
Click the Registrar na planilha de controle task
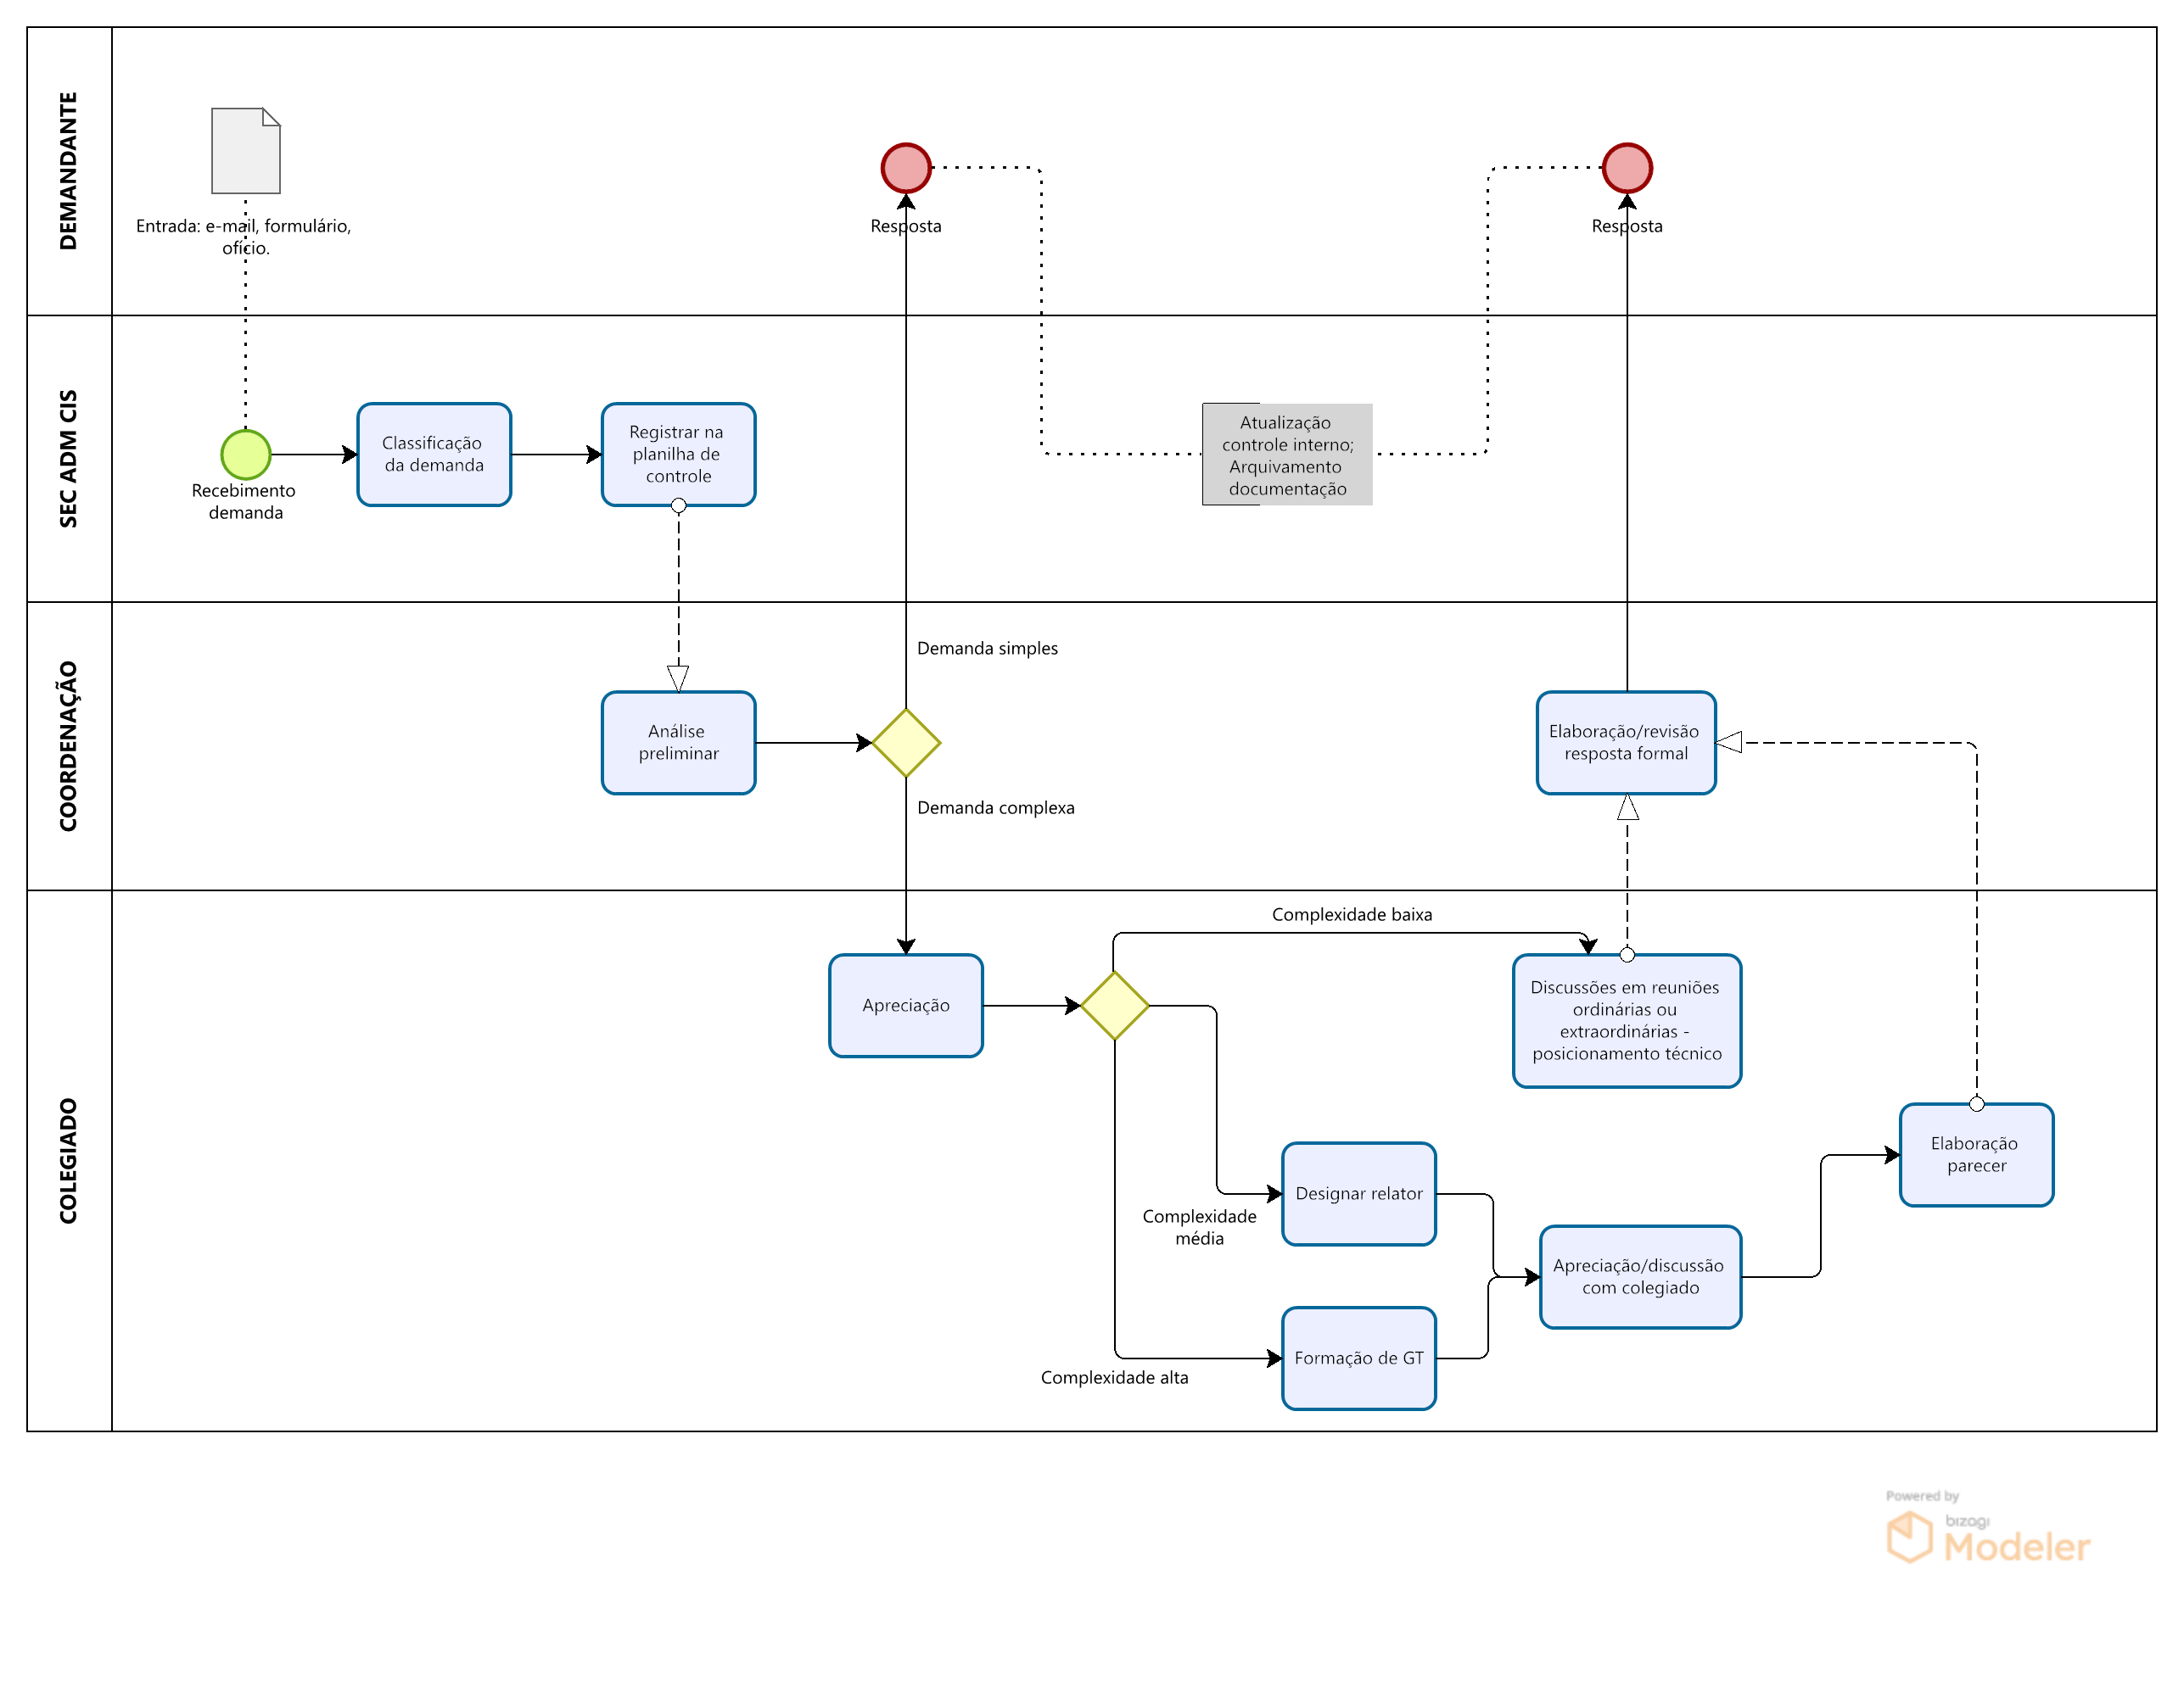click(x=678, y=455)
